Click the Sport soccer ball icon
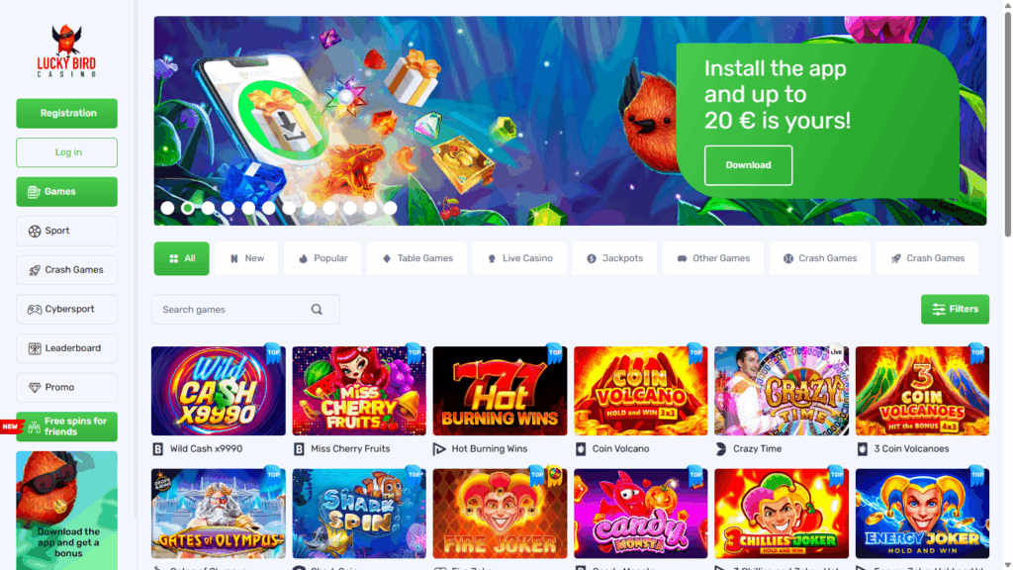The width and height of the screenshot is (1013, 570). [x=35, y=231]
